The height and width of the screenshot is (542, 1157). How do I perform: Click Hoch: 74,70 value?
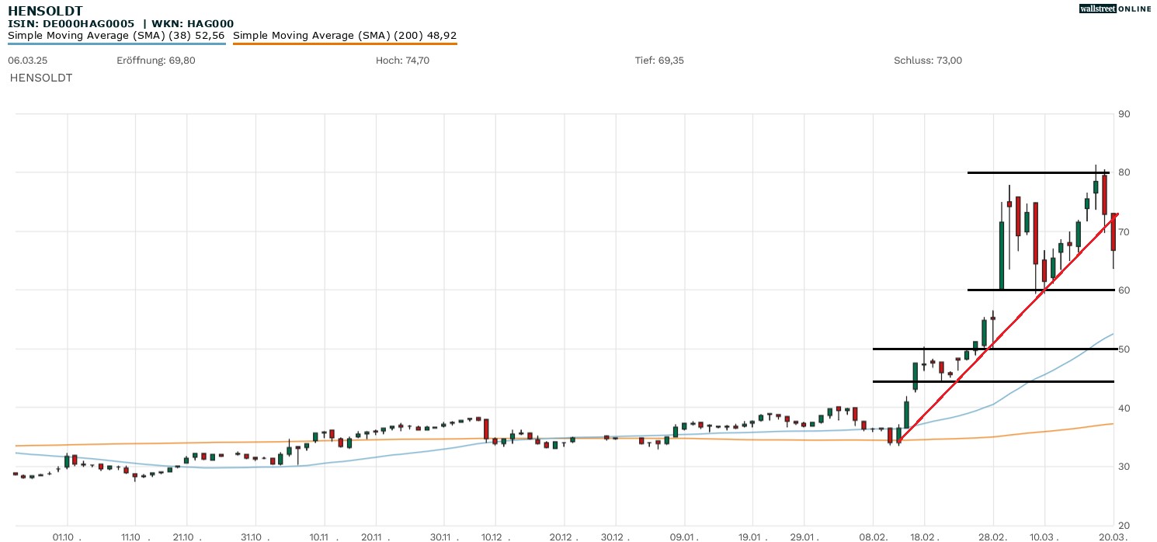click(x=402, y=61)
